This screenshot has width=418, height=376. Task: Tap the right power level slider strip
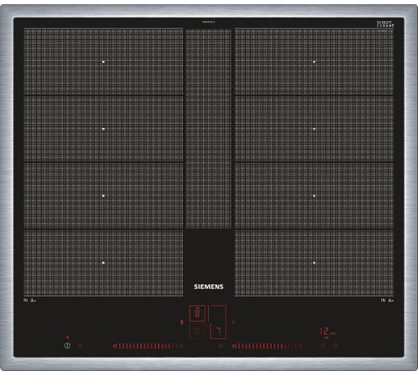pos(268,346)
